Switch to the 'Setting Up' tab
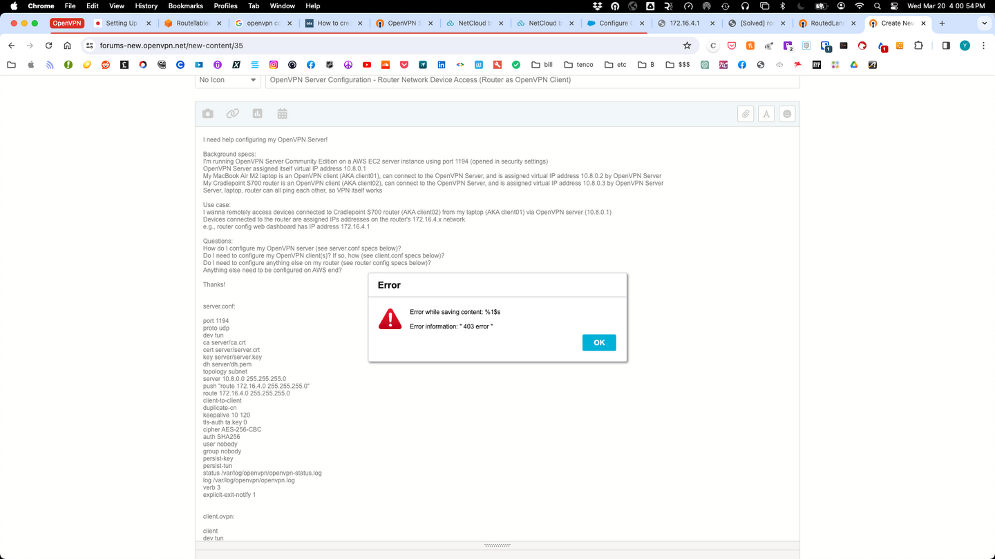Screen dimensions: 995x559 [121, 23]
